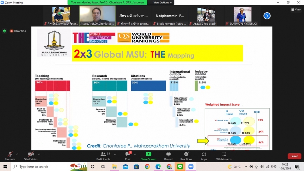Screen dimensions: 304x171
Task: Open the Participants panel
Action: (x=103, y=156)
